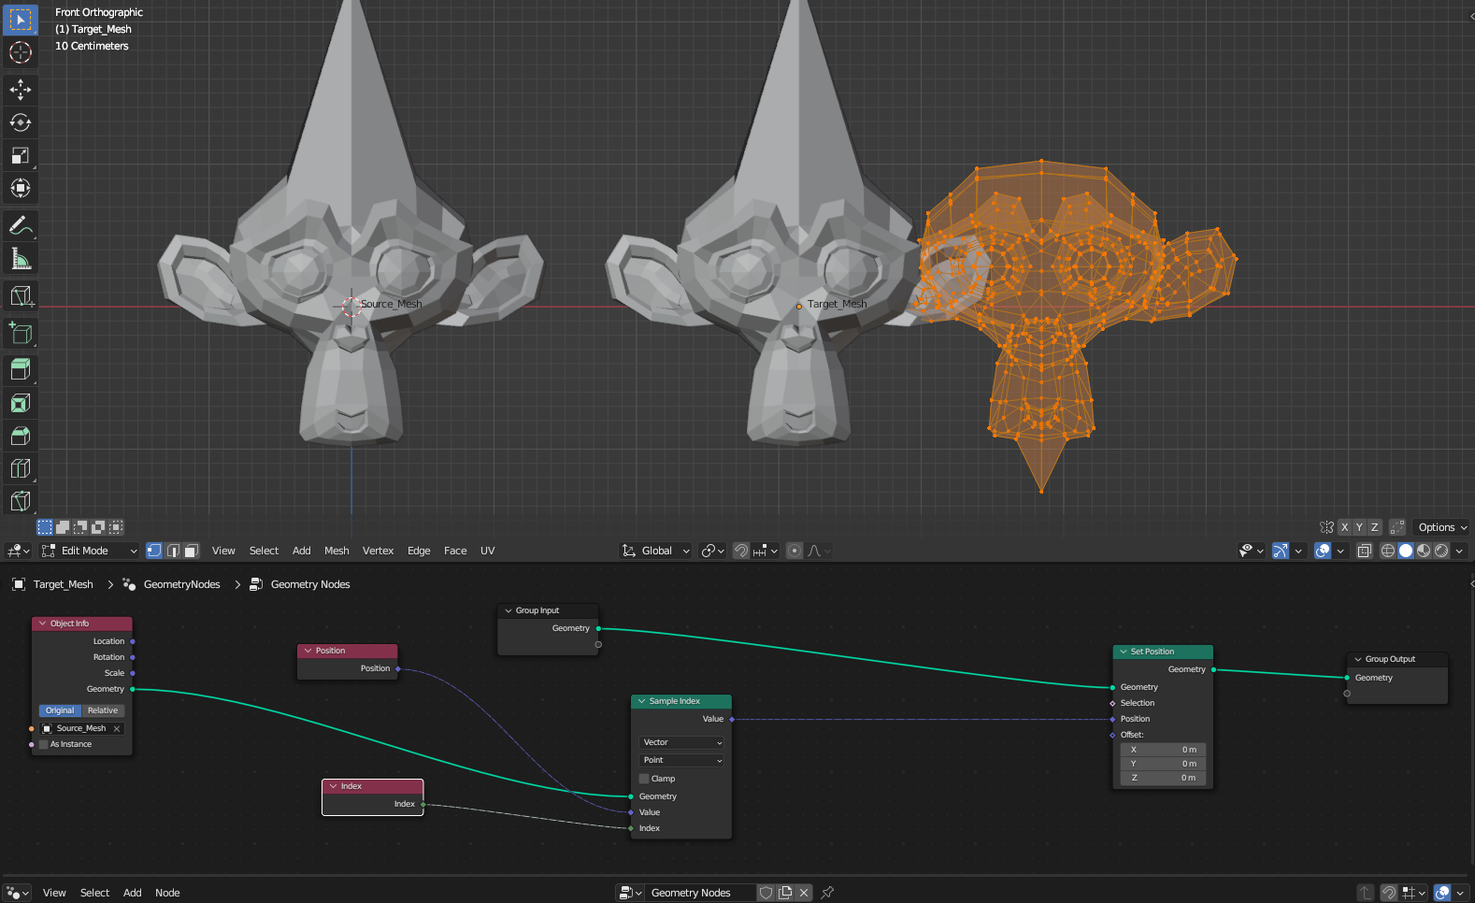Image resolution: width=1475 pixels, height=903 pixels.
Task: Toggle proportional editing
Action: click(x=795, y=551)
